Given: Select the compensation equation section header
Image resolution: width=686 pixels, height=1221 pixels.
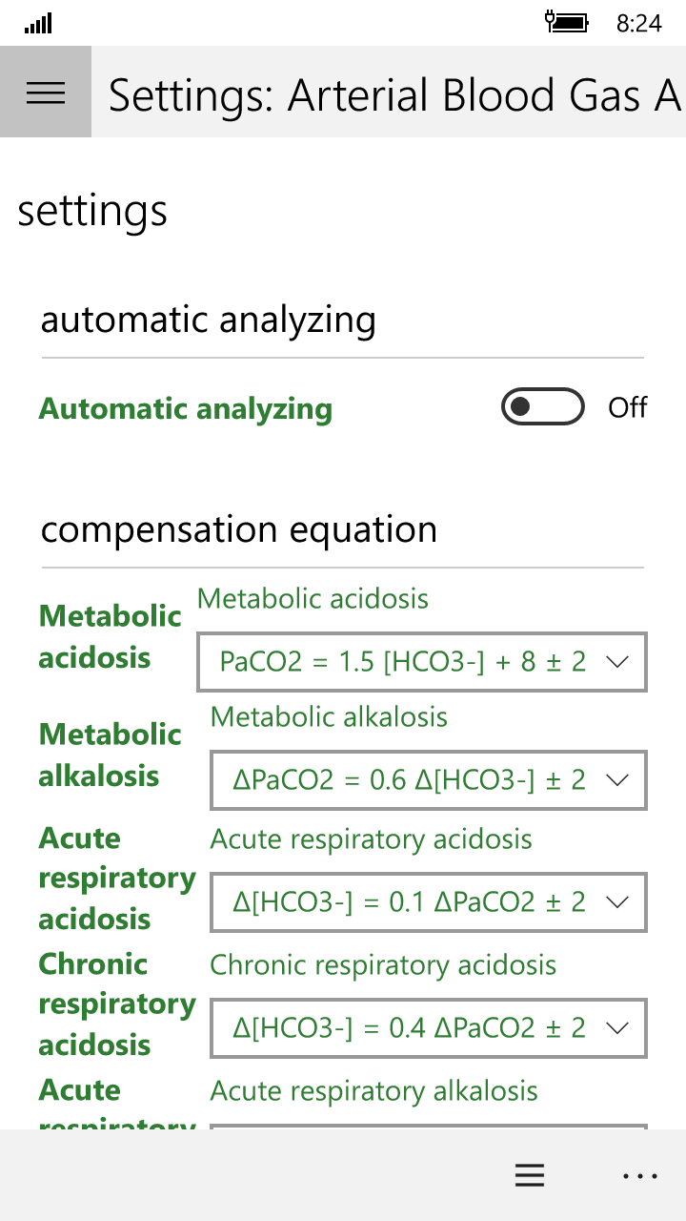Looking at the screenshot, I should [x=238, y=528].
